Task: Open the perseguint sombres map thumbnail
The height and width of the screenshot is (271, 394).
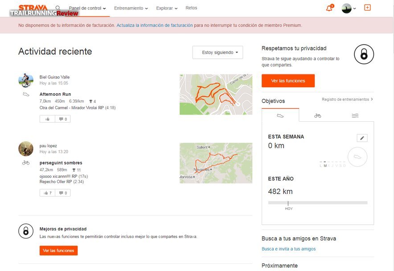Action: point(216,163)
